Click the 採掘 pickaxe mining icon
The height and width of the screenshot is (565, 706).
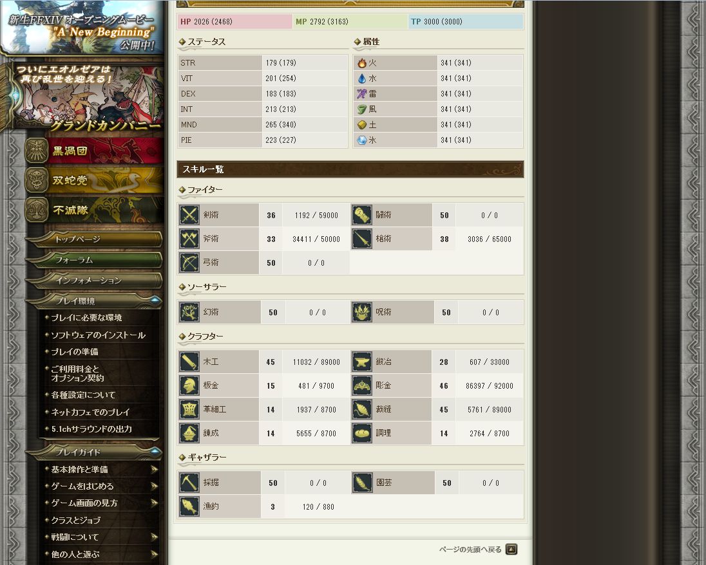[x=189, y=483]
